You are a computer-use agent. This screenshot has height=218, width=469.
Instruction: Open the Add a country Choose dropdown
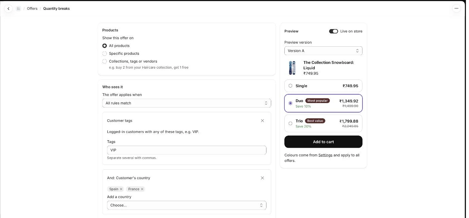187,205
